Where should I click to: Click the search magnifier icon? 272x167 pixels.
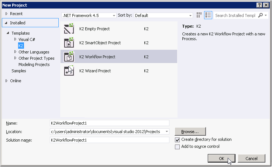(261, 15)
